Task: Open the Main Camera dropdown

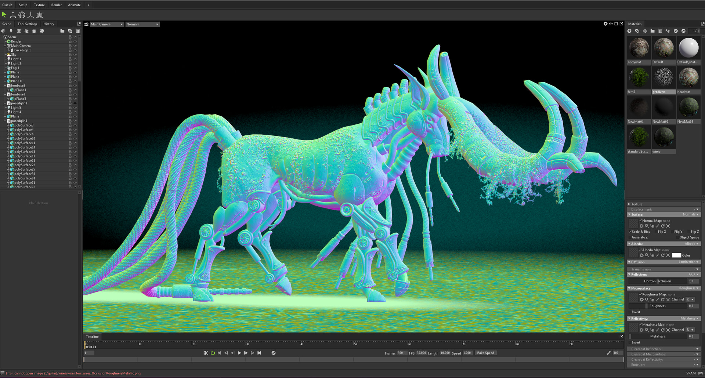Action: [106, 24]
